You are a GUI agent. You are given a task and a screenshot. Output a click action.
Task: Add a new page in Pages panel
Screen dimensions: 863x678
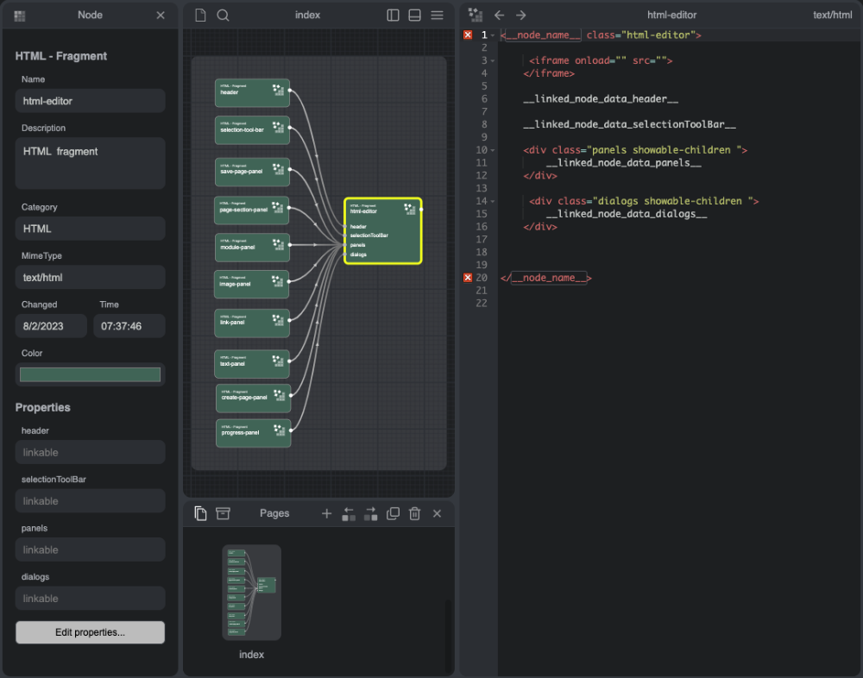[x=326, y=513]
